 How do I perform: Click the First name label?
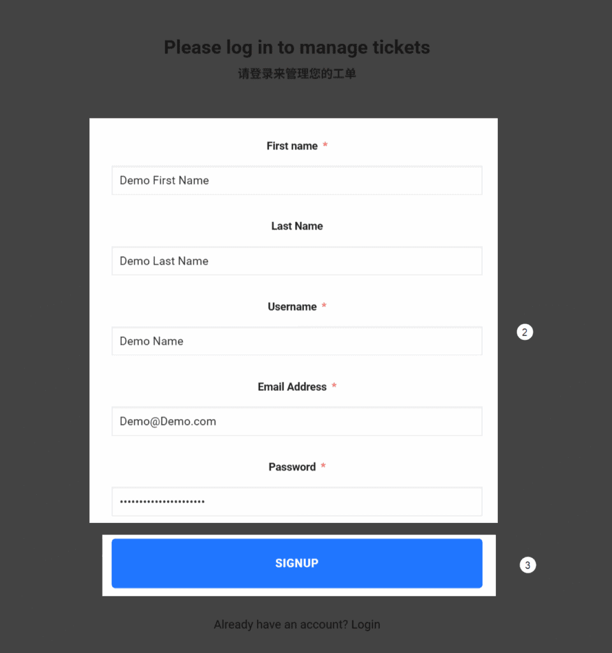point(292,146)
